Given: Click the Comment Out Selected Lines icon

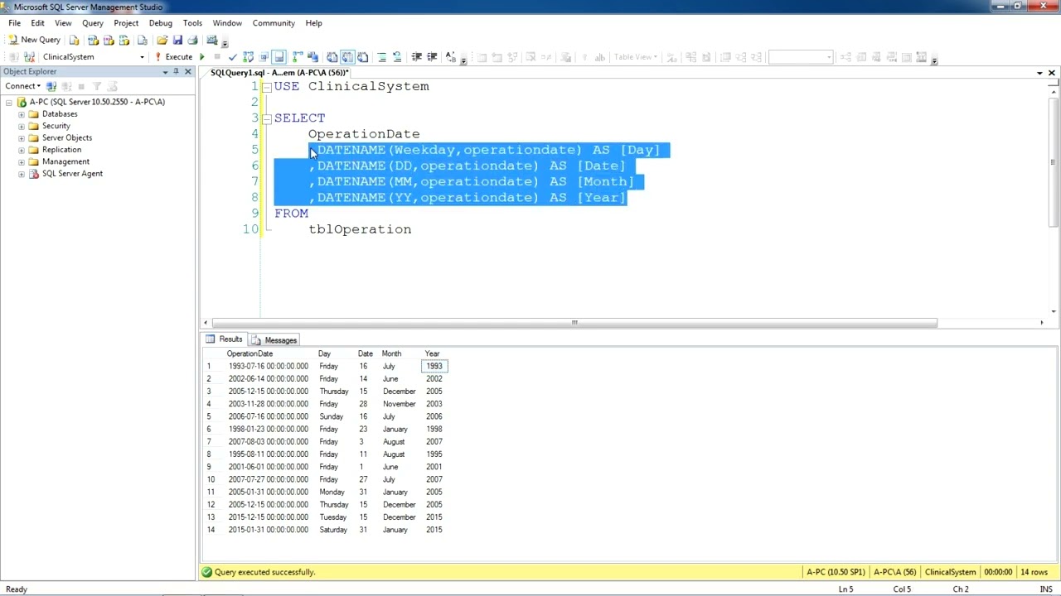Looking at the screenshot, I should [381, 57].
